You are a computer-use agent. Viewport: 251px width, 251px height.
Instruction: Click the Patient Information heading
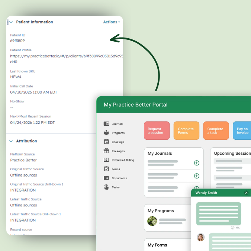click(x=35, y=22)
